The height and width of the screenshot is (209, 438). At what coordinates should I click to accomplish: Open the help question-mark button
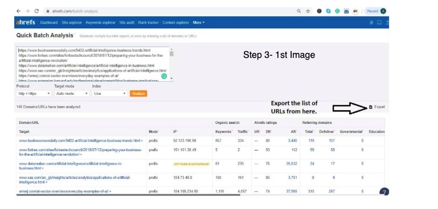[x=384, y=192]
